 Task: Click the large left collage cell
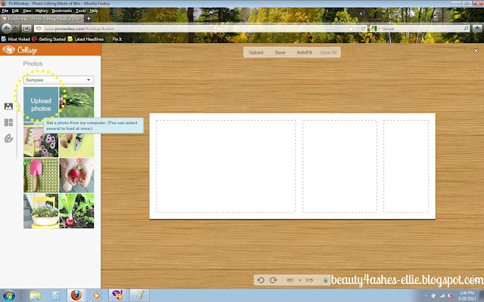pos(225,166)
